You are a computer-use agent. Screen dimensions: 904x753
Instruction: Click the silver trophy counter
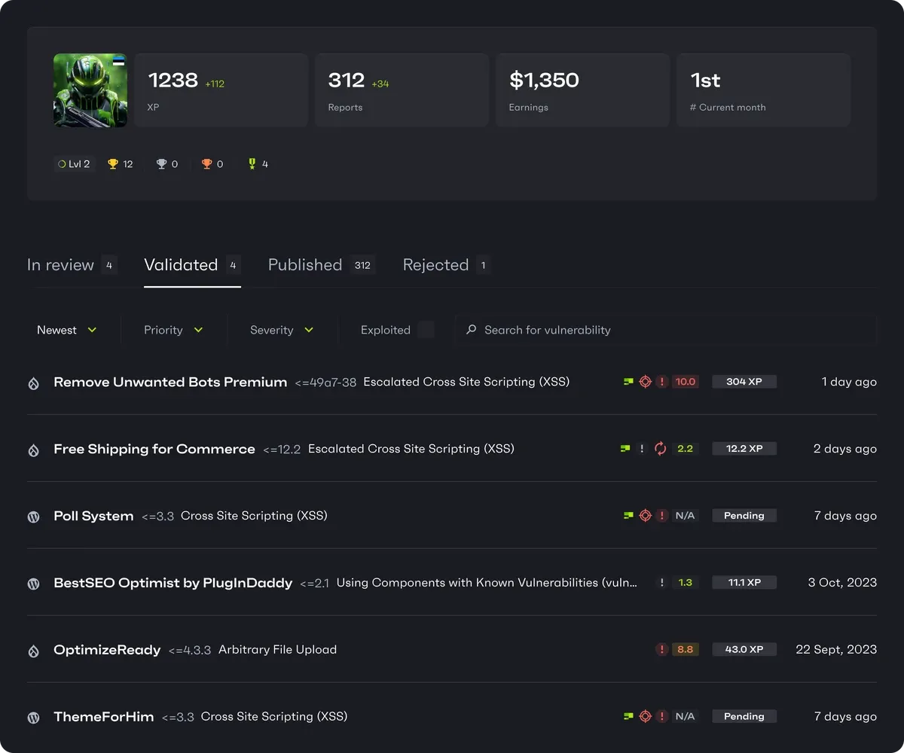click(166, 163)
